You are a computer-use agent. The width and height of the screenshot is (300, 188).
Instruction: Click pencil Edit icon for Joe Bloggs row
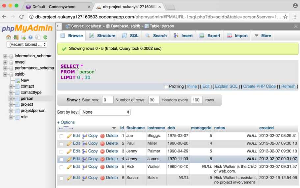(69, 136)
